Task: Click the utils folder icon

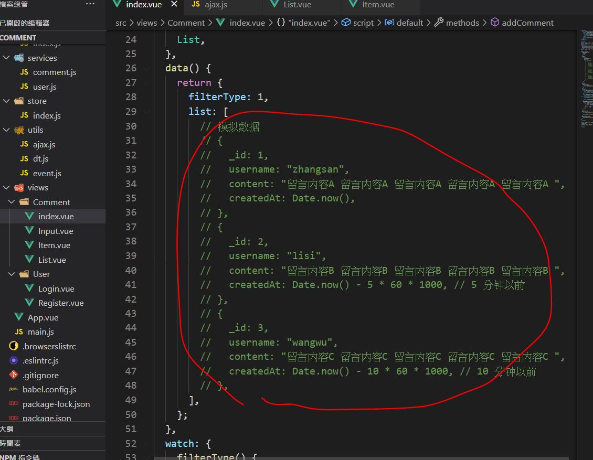Action: pyautogui.click(x=19, y=130)
